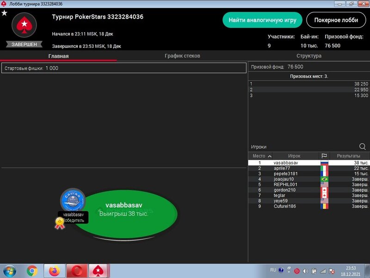Select player aprile77 in the list

click(282, 168)
